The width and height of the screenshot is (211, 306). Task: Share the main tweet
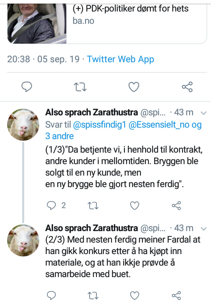[x=187, y=87]
